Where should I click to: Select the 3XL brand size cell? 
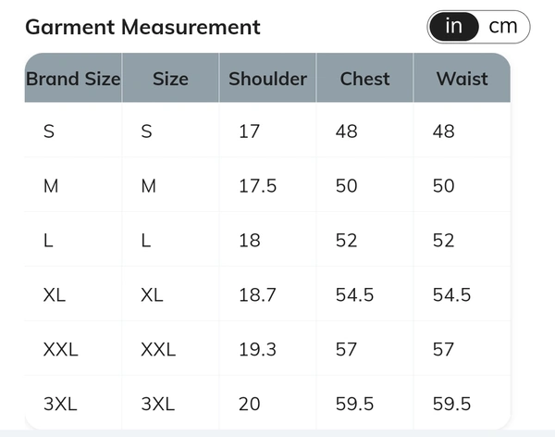point(73,403)
